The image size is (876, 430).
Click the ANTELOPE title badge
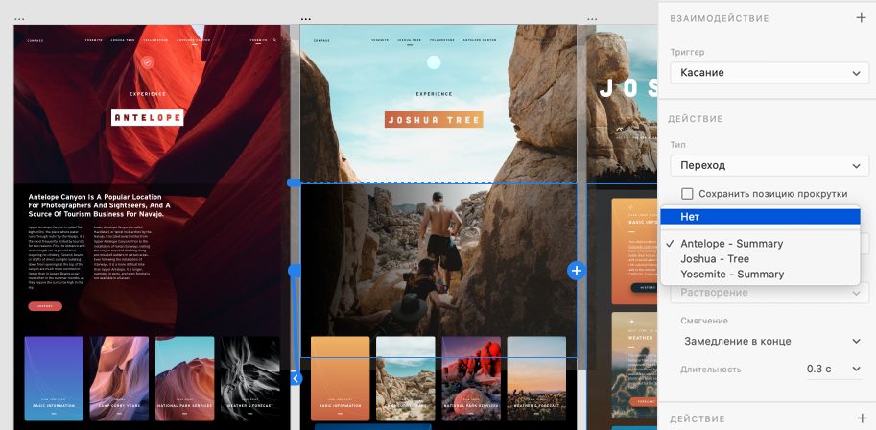point(148,117)
